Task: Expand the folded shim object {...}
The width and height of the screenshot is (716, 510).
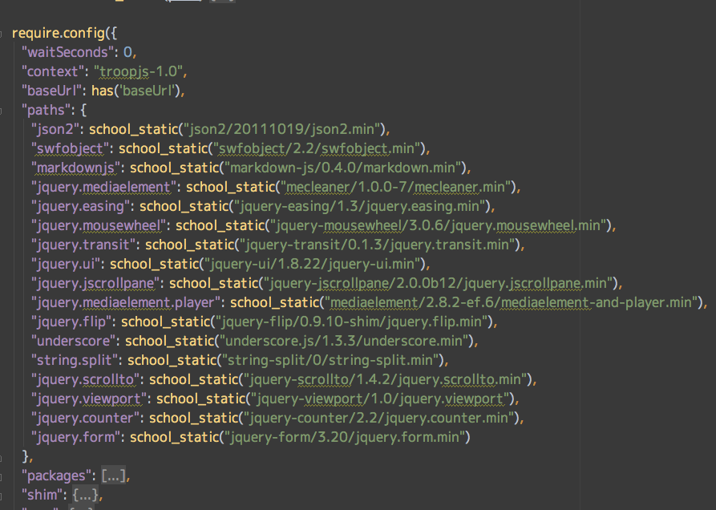Action: [x=85, y=495]
